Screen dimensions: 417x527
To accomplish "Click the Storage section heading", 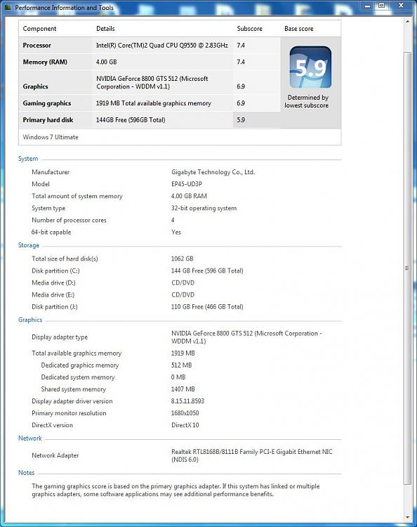I will click(29, 245).
